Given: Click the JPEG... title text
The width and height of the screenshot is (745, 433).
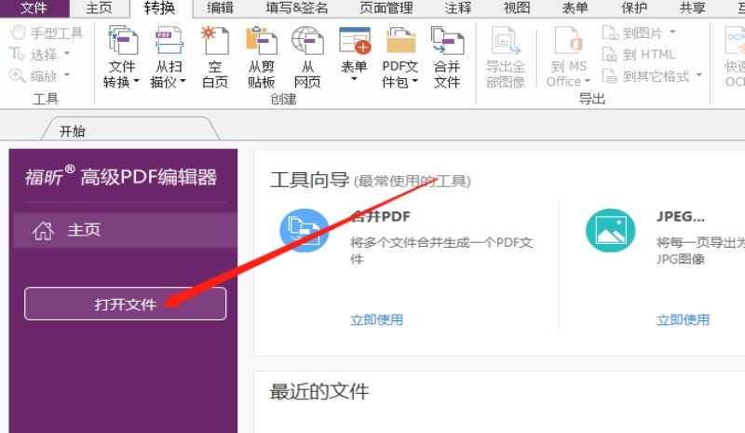Looking at the screenshot, I should (681, 217).
